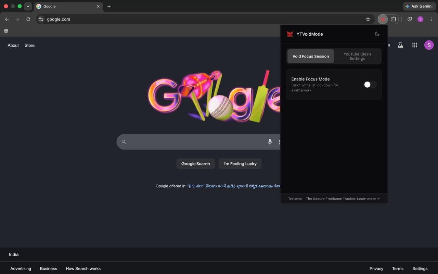Screen dimensions: 438x274
Task: Open the Business footer link
Action: (48, 269)
